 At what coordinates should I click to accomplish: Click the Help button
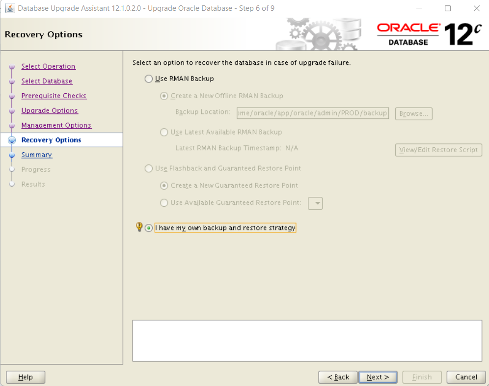(x=26, y=377)
